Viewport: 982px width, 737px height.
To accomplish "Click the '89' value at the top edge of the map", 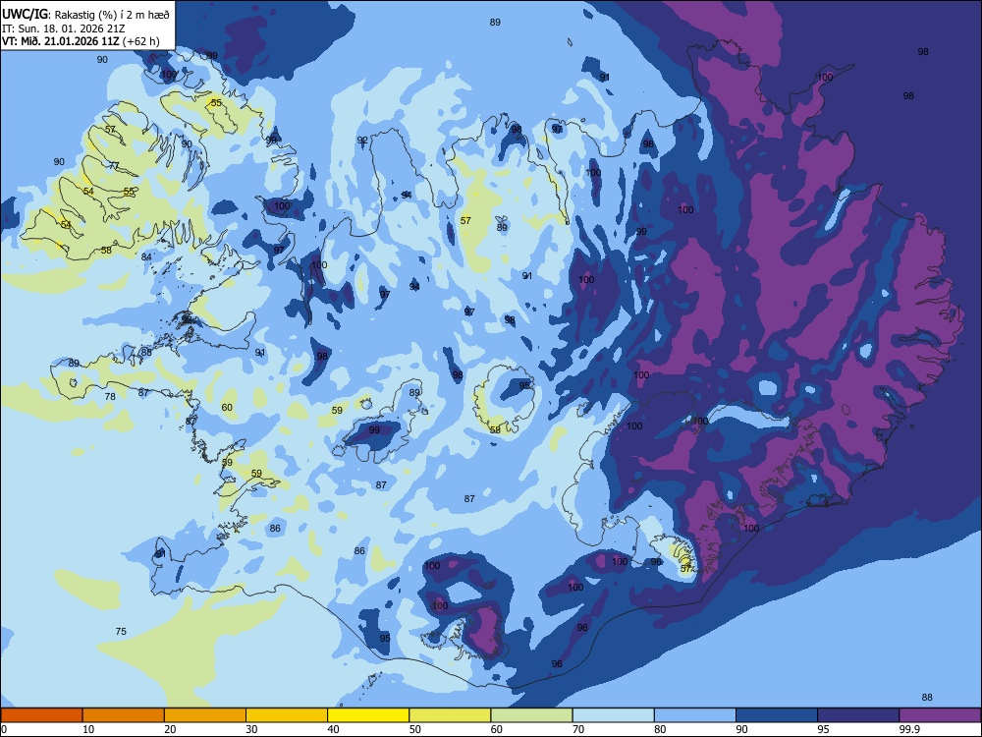I will (495, 23).
